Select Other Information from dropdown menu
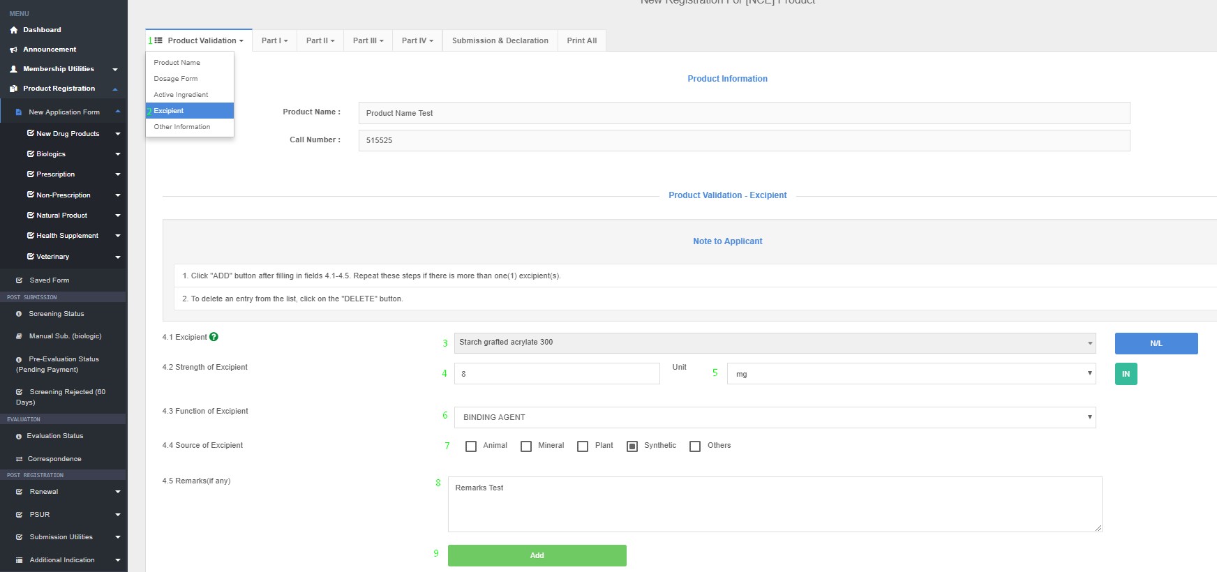1217x572 pixels. tap(182, 127)
